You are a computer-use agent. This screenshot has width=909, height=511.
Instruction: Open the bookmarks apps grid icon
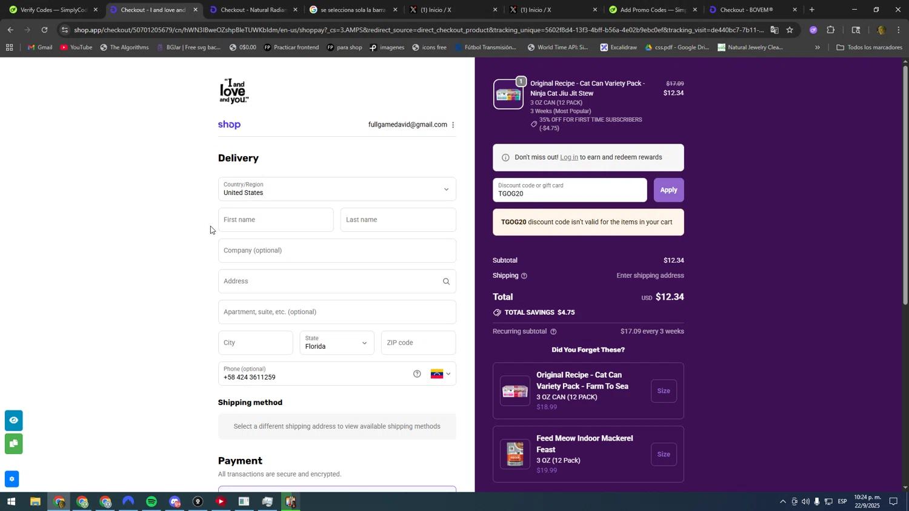(9, 47)
